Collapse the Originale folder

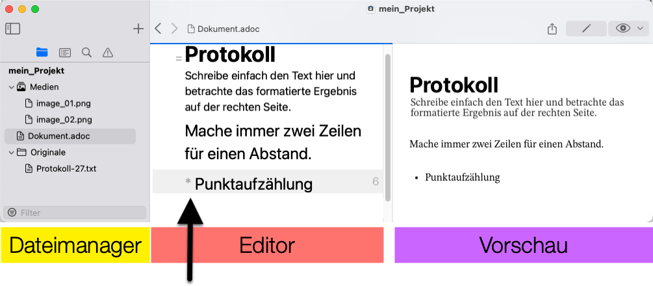(x=11, y=153)
